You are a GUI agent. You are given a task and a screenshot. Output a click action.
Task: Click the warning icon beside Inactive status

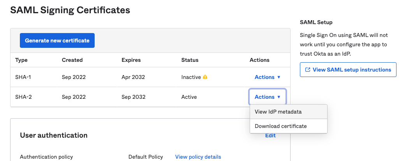coord(205,77)
